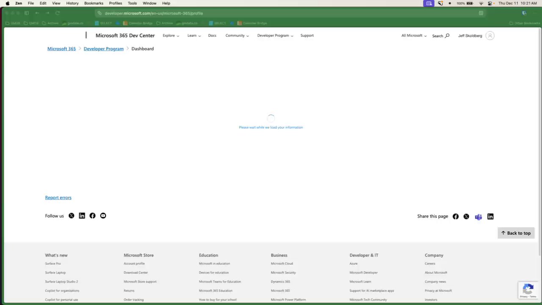542x305 pixels.
Task: Open the Zen application menu
Action: [19, 3]
